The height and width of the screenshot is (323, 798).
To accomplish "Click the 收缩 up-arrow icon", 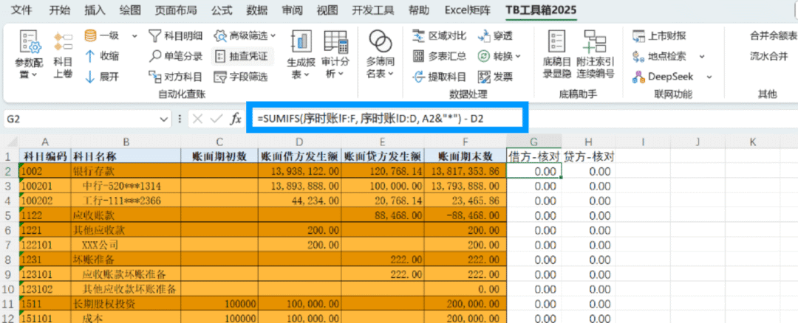I will [x=90, y=56].
